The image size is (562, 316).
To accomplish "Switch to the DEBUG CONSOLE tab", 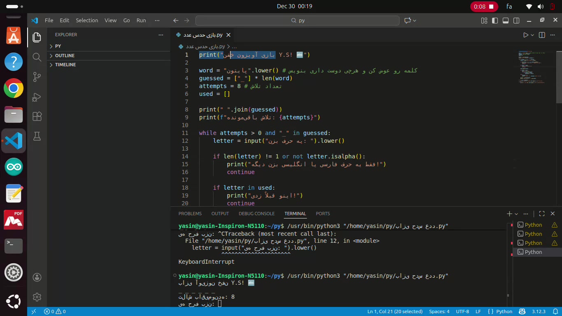I will coord(256,214).
